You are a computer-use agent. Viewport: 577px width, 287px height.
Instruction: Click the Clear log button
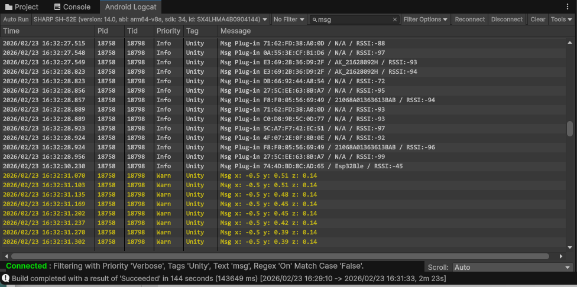pos(537,19)
